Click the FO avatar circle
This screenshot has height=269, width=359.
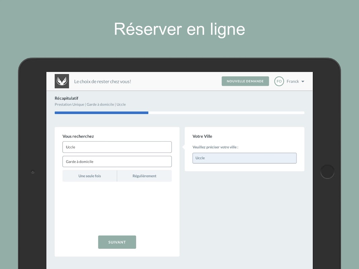click(279, 81)
